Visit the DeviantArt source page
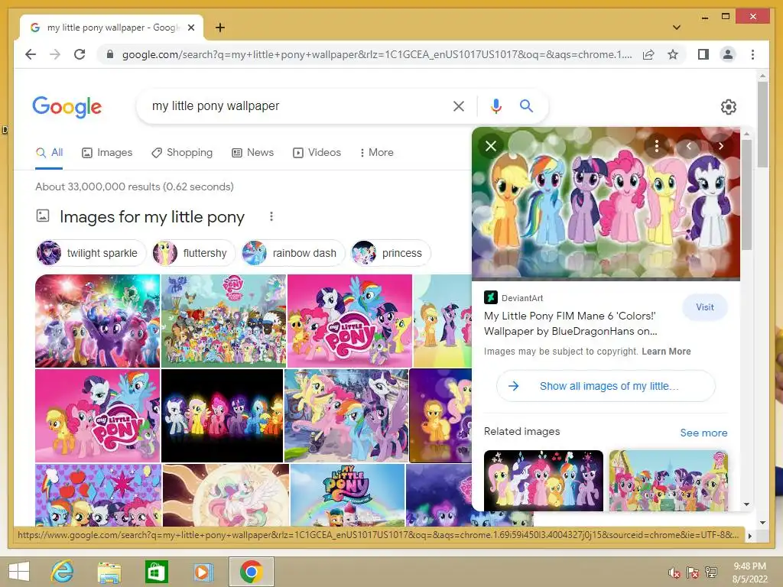Image resolution: width=783 pixels, height=587 pixels. pyautogui.click(x=704, y=307)
